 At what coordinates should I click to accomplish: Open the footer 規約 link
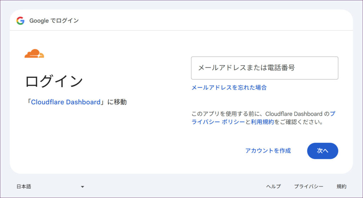coord(341,187)
